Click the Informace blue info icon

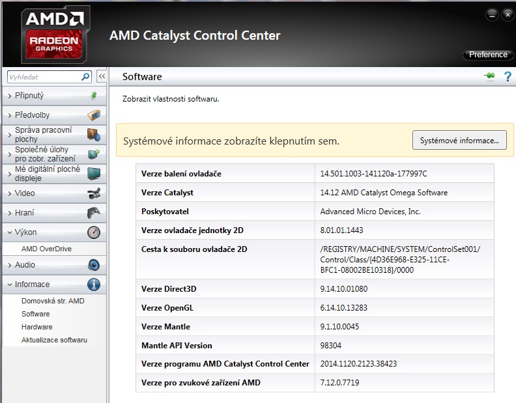[94, 285]
